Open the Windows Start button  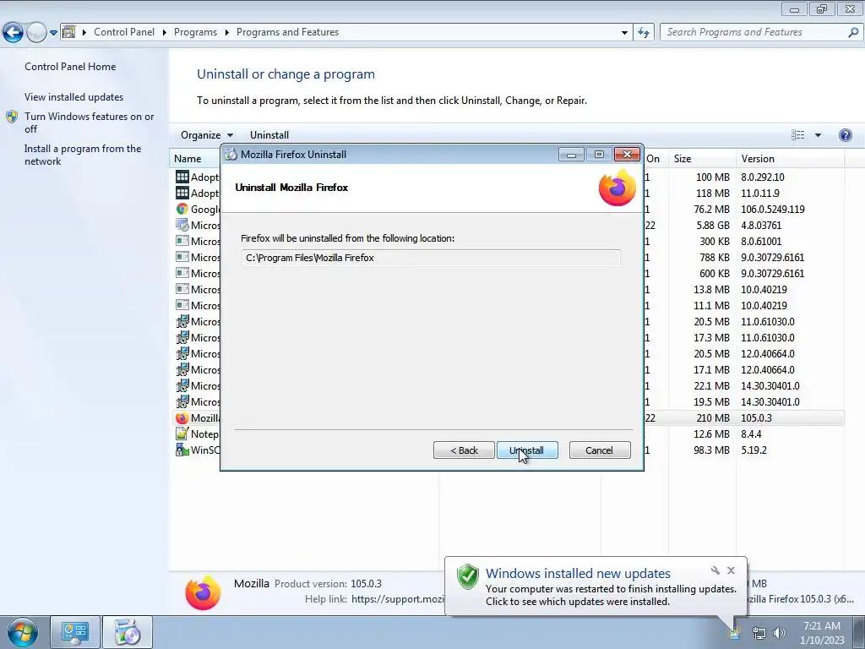click(23, 632)
